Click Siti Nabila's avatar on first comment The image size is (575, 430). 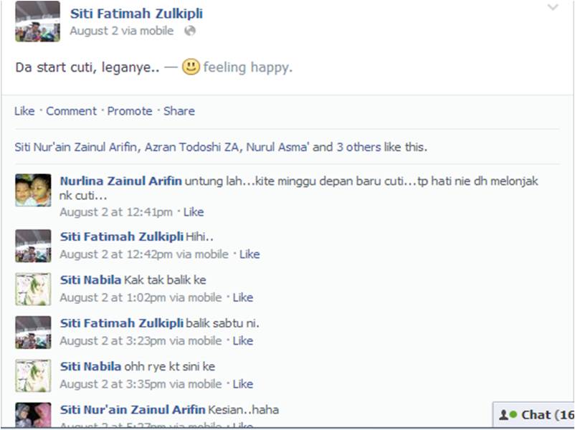coord(33,290)
